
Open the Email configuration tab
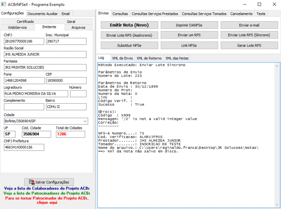pos(66,14)
